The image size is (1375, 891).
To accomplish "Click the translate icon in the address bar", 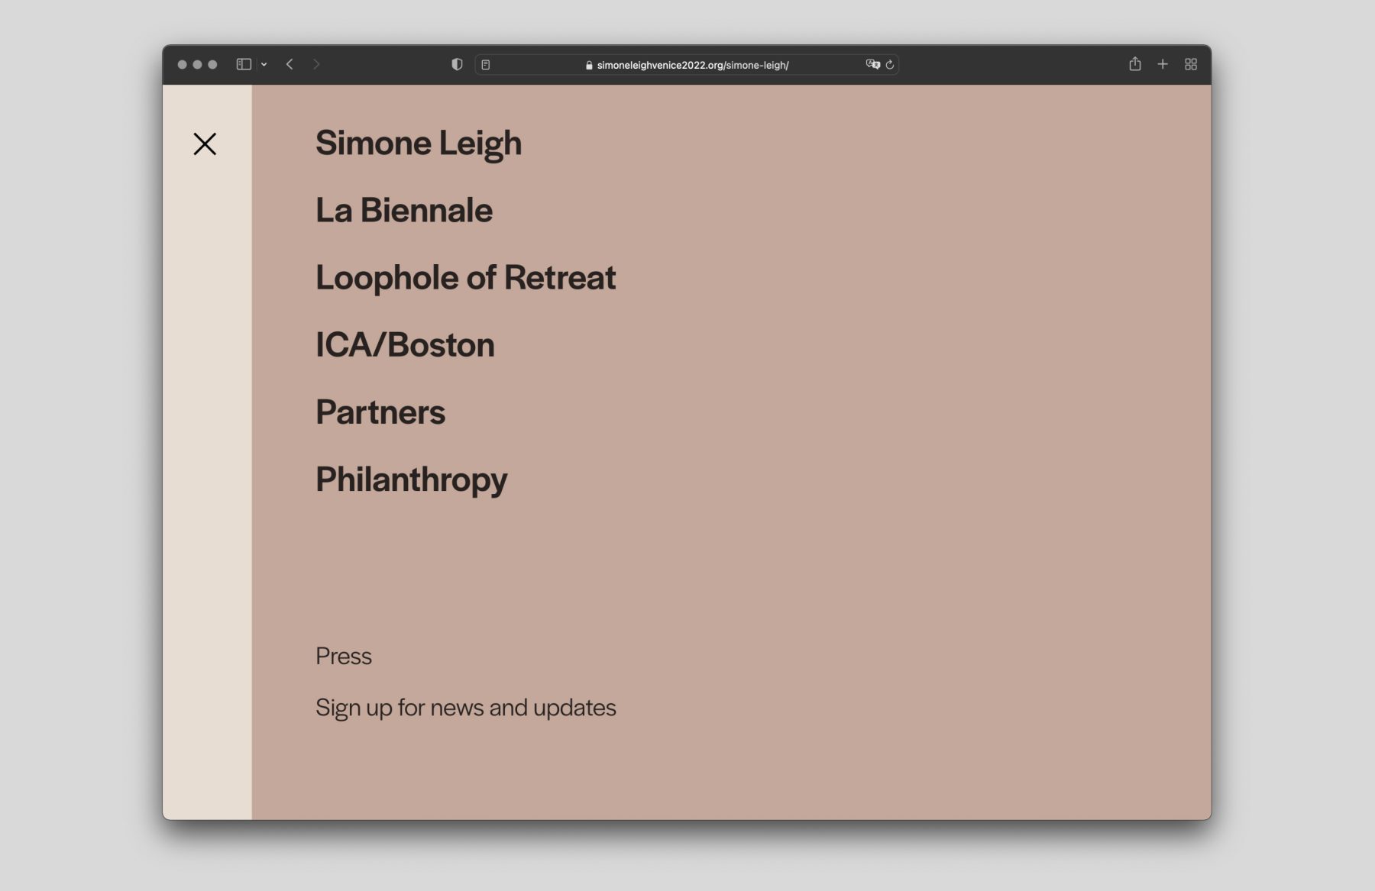I will click(872, 65).
